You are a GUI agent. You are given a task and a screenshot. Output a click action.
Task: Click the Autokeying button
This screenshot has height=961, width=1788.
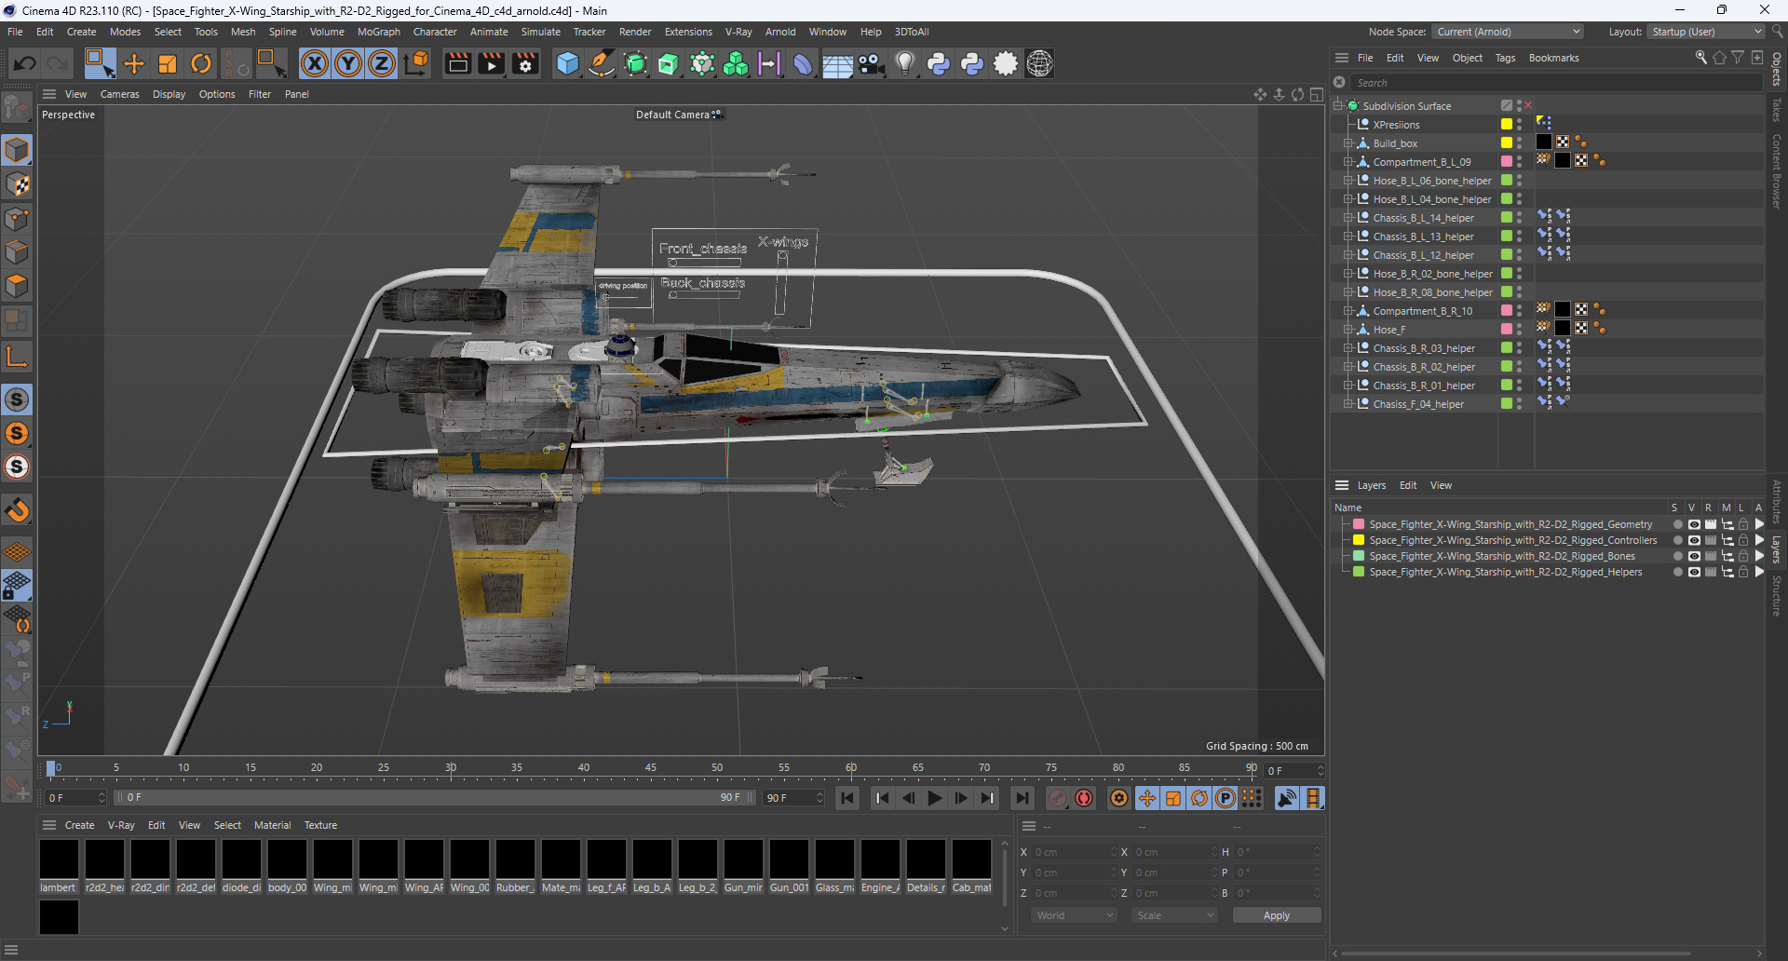pos(1084,798)
